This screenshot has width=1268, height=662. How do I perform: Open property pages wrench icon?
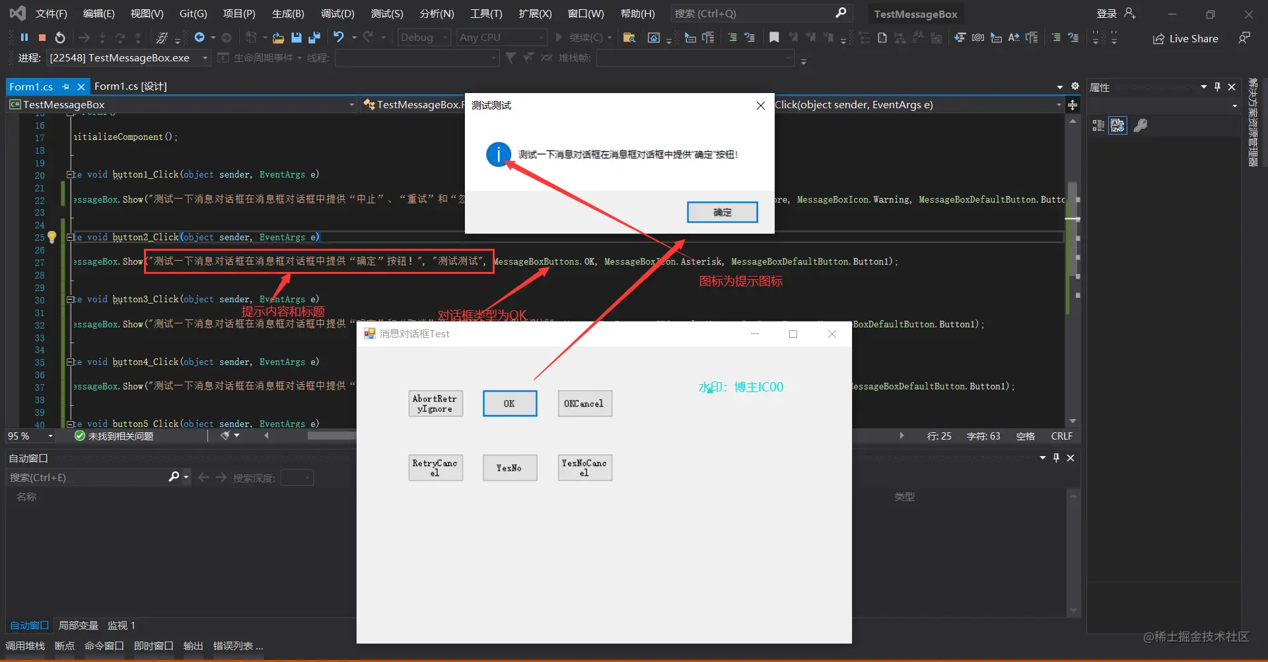tap(1141, 125)
